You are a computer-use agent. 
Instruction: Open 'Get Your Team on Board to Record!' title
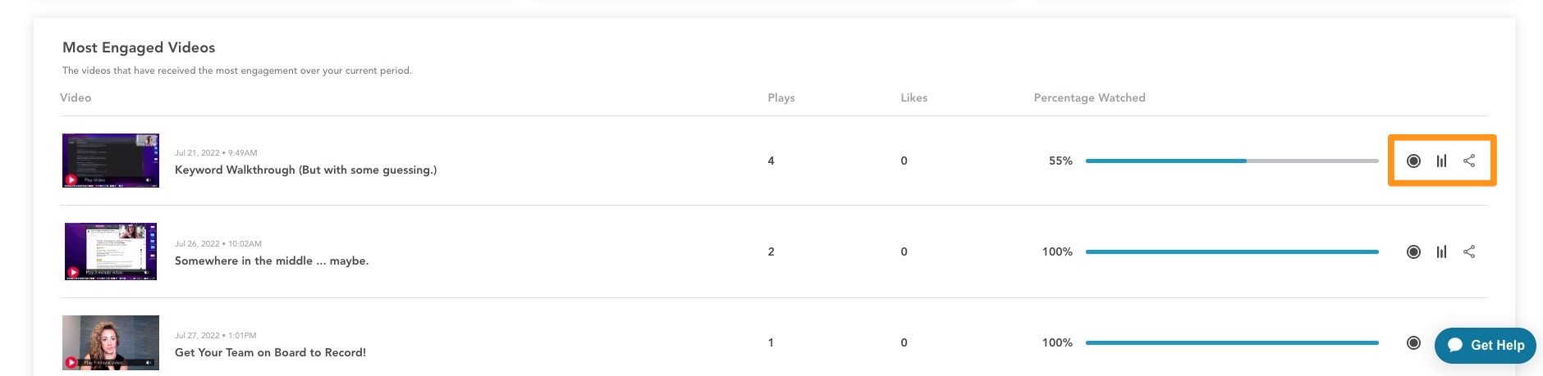(270, 352)
